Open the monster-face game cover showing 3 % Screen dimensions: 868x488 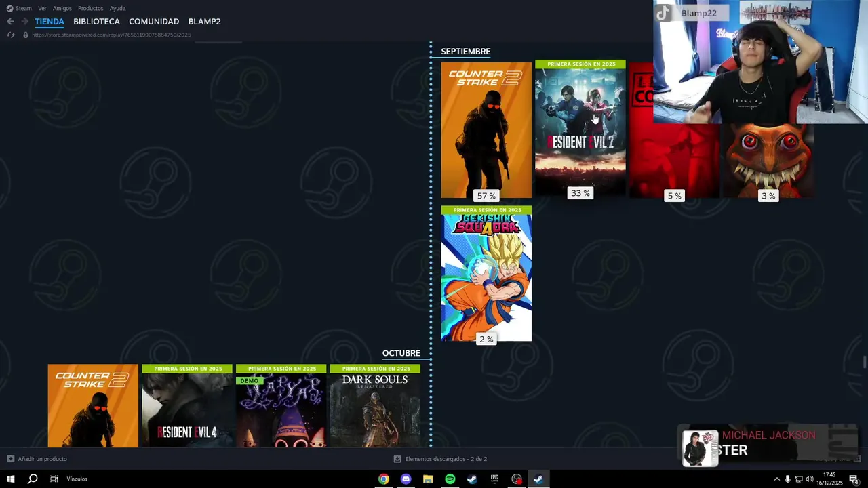768,161
